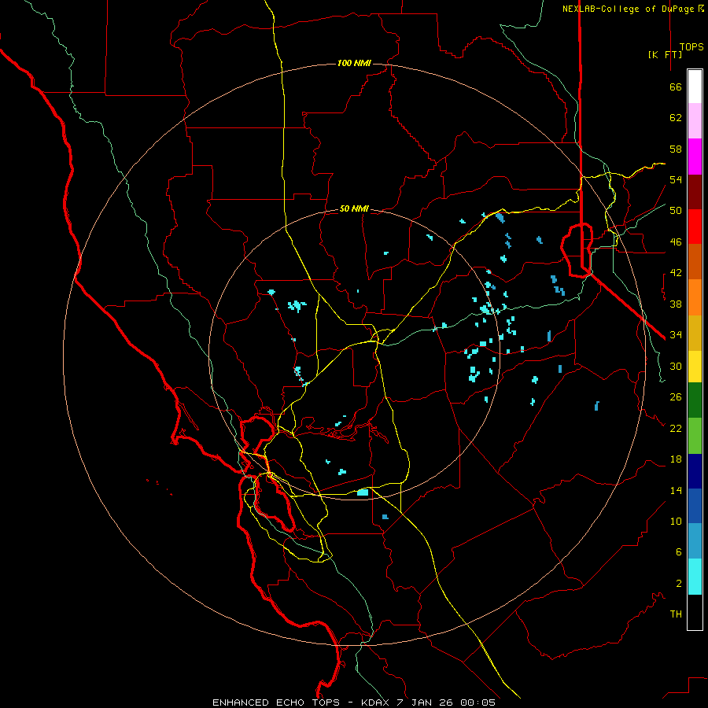Click the navy swatch between 18 and 14

pyautogui.click(x=695, y=471)
